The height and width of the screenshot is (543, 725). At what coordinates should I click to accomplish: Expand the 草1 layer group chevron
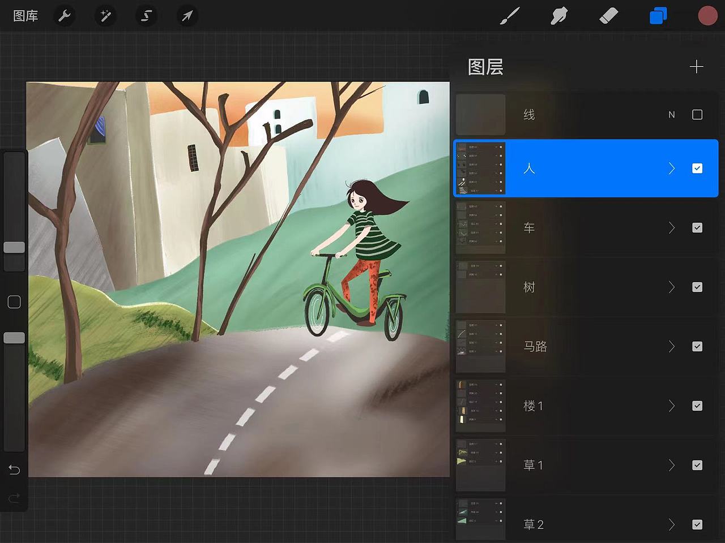(x=672, y=466)
